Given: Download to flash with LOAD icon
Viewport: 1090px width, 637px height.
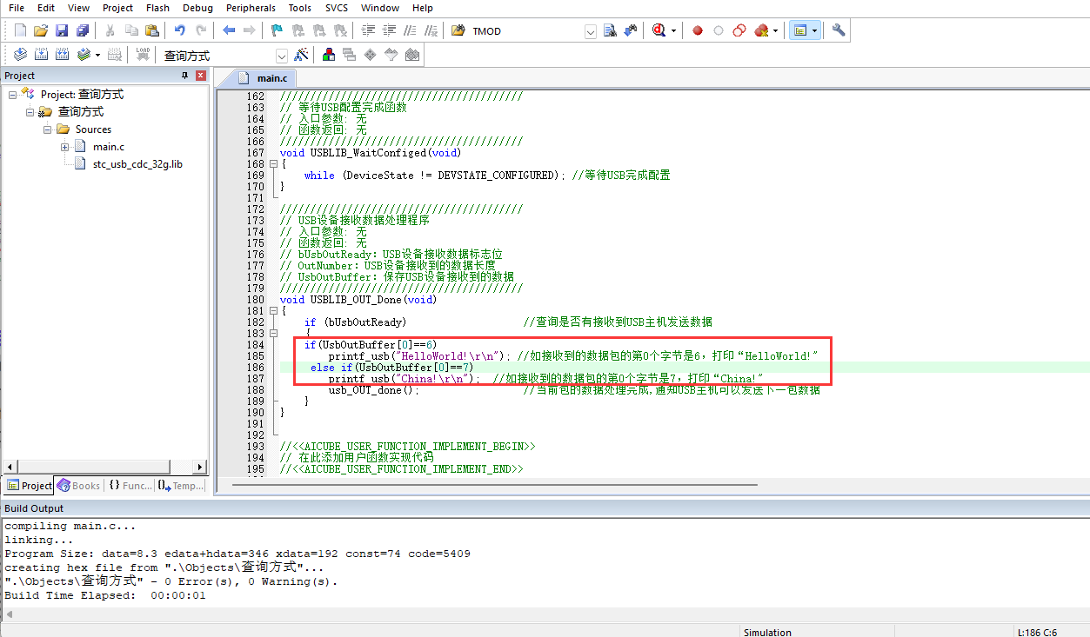Looking at the screenshot, I should (x=144, y=55).
